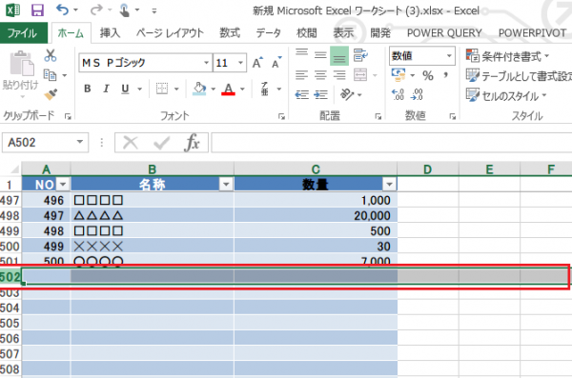572x378 pixels.
Task: Switch to 挿入 tab
Action: click(x=111, y=33)
